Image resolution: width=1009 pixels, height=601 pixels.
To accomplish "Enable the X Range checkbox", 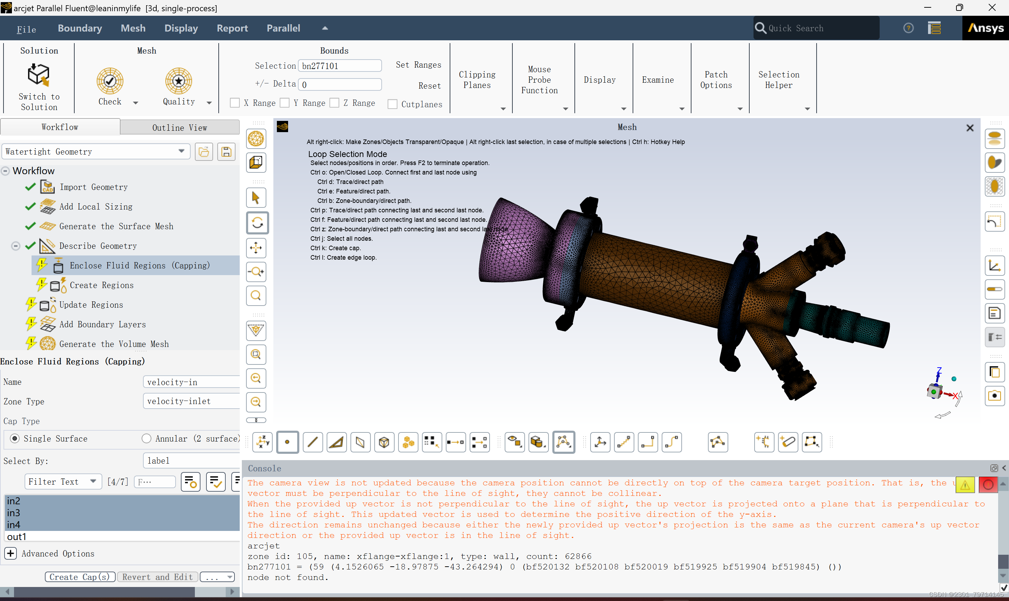I will pos(235,103).
